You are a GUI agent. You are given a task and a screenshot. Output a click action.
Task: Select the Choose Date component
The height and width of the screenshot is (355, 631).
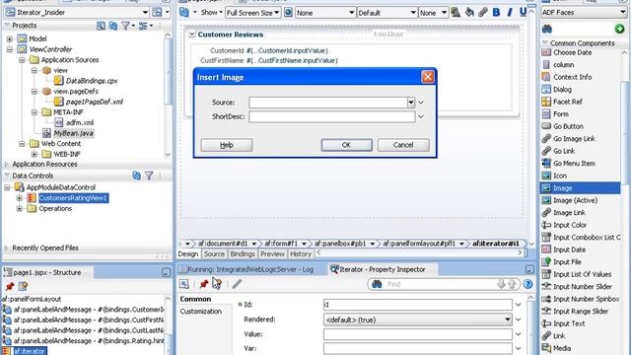(x=572, y=52)
